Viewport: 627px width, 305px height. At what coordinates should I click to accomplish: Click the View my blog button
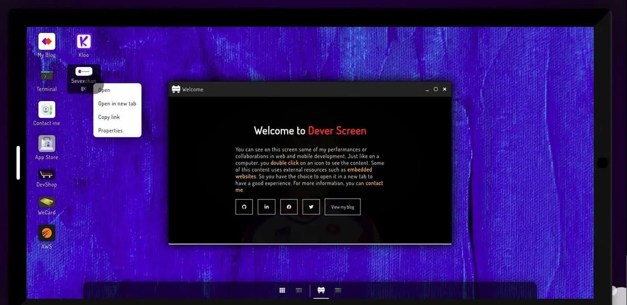pyautogui.click(x=343, y=207)
